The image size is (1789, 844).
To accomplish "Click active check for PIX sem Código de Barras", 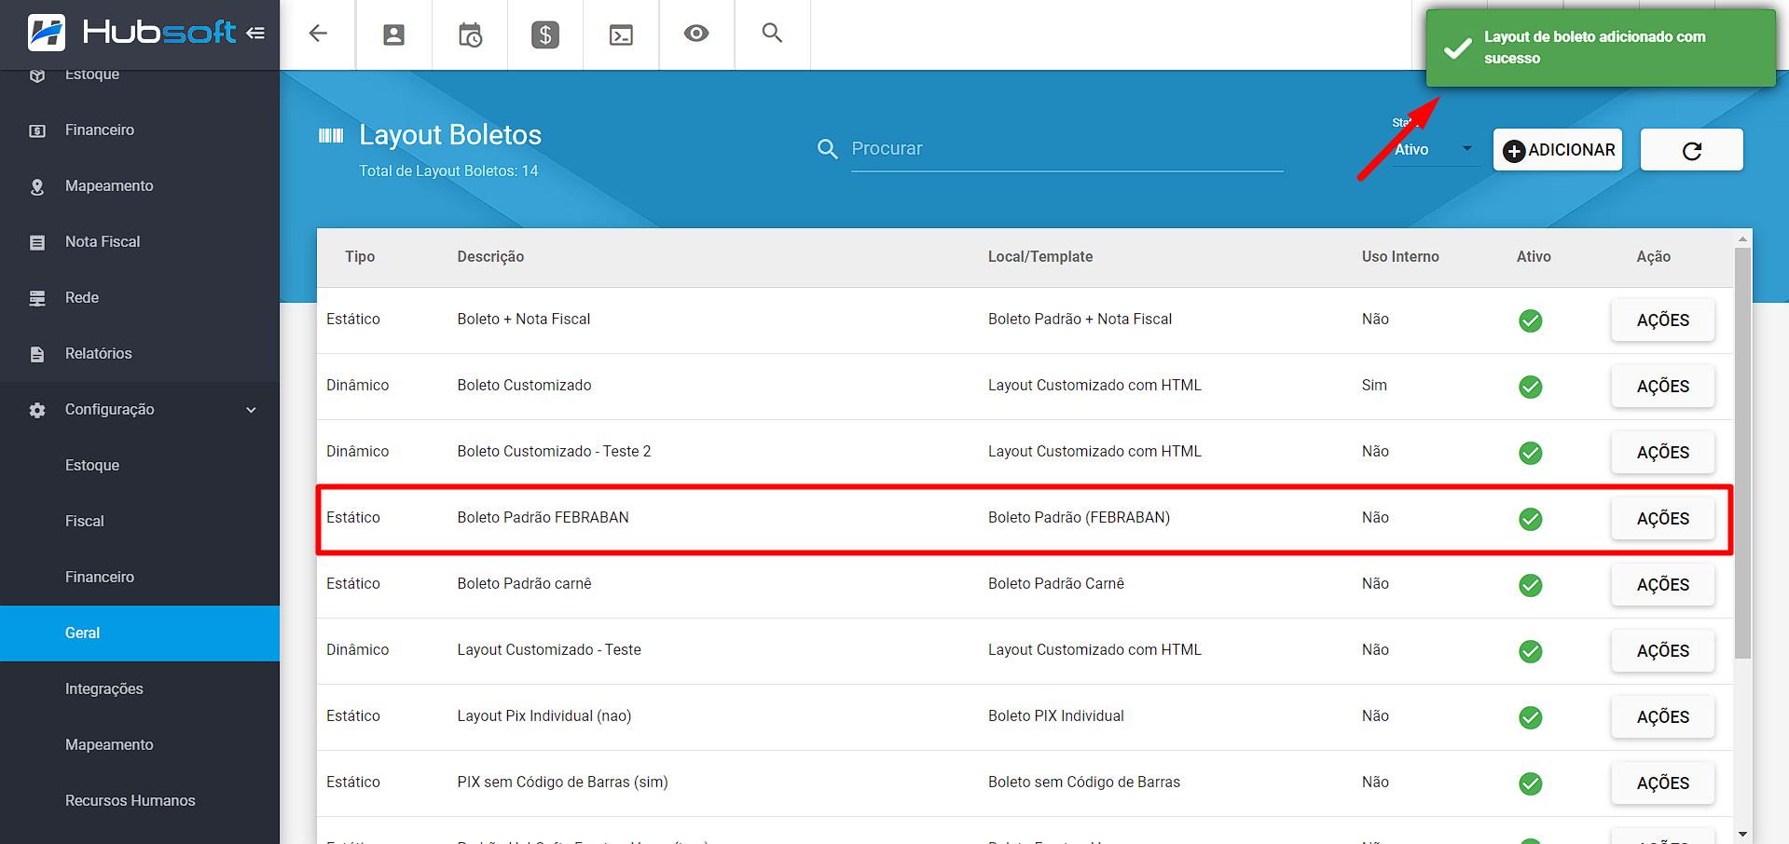I will 1531,783.
